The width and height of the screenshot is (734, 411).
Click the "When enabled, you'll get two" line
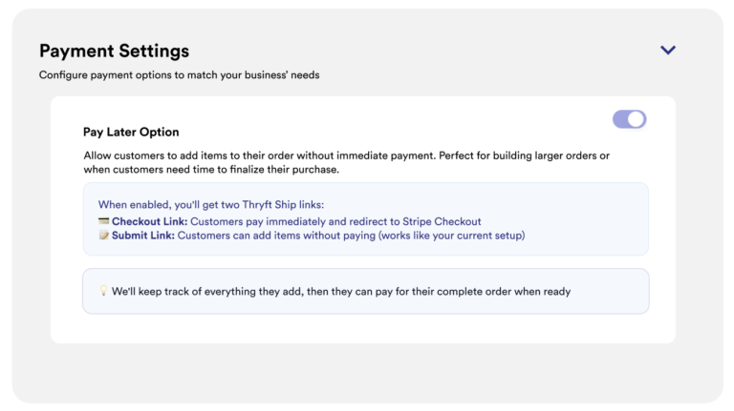click(x=211, y=205)
